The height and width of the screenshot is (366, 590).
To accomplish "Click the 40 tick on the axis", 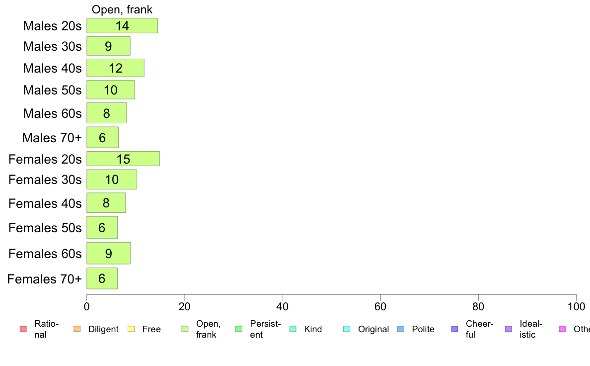I will (x=283, y=306).
